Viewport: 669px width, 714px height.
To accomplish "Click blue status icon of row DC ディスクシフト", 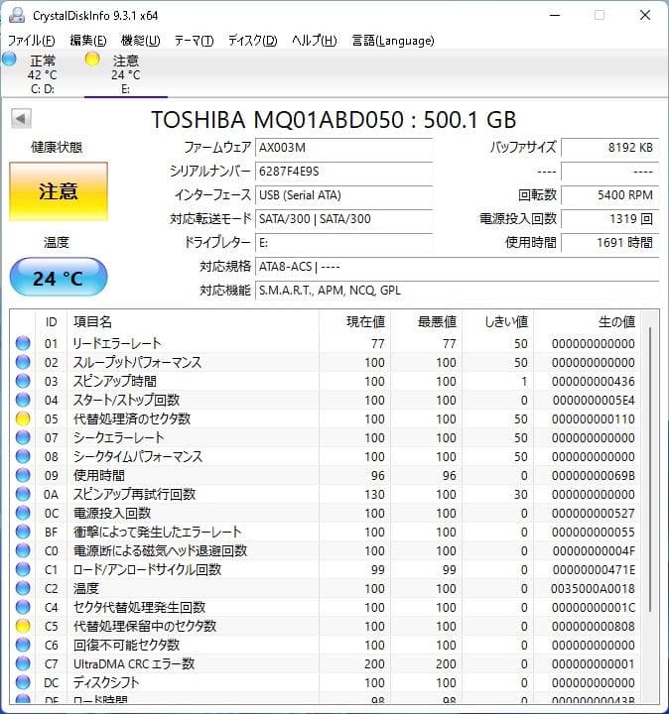I will (23, 682).
